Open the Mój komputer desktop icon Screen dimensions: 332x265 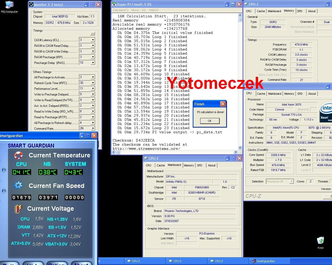(x=9, y=7)
